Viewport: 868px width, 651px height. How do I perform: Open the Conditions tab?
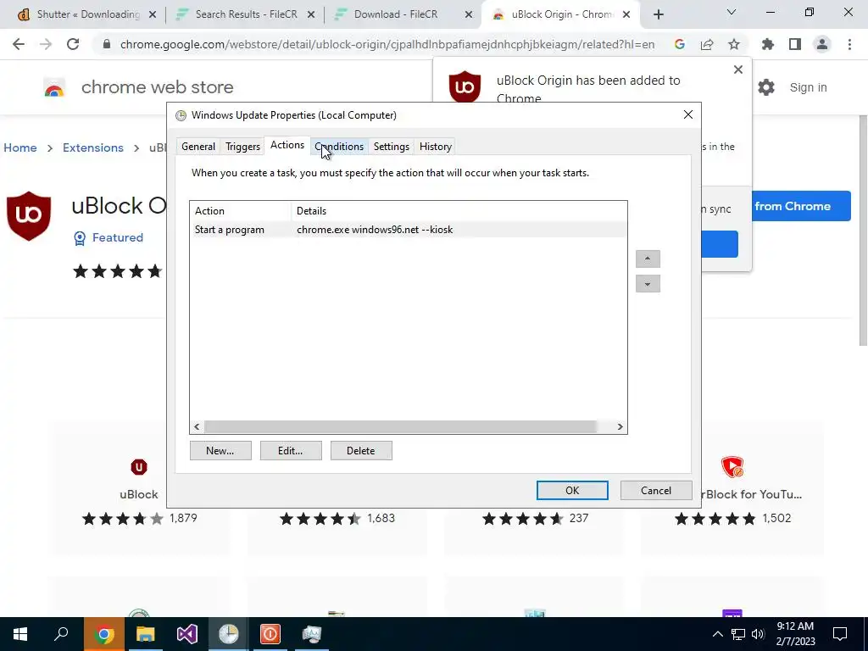click(x=339, y=147)
